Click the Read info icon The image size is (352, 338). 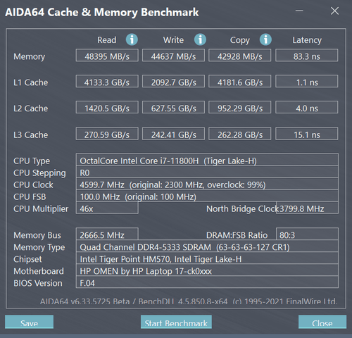(132, 39)
